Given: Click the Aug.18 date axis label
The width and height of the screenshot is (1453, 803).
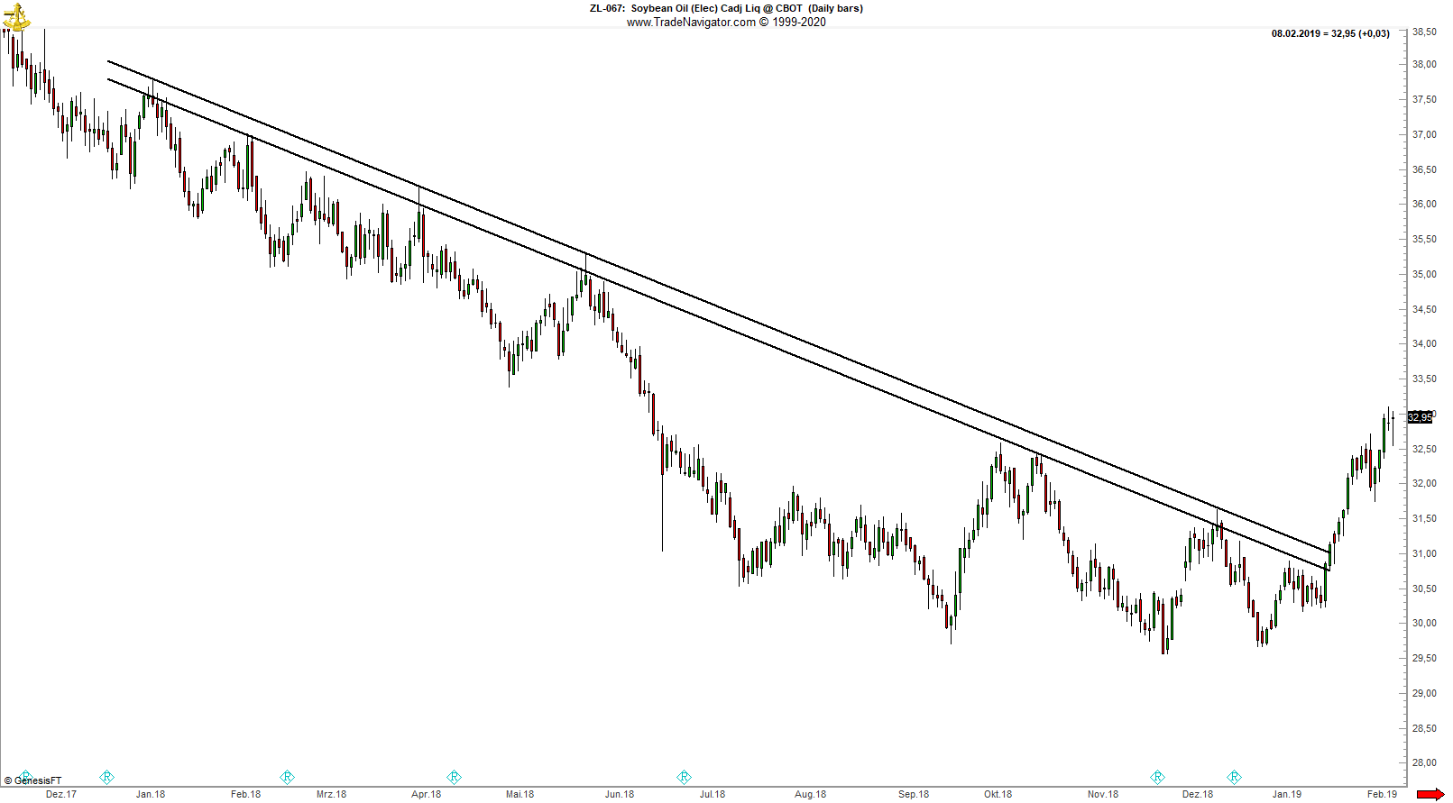Looking at the screenshot, I should pos(810,794).
